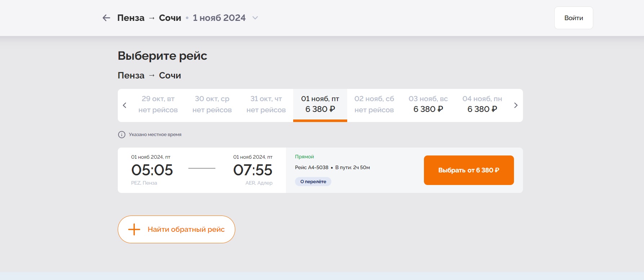Show later dates with right chevron

[516, 105]
